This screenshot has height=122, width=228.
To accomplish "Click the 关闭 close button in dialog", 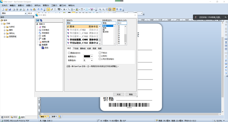I will coord(119,94).
